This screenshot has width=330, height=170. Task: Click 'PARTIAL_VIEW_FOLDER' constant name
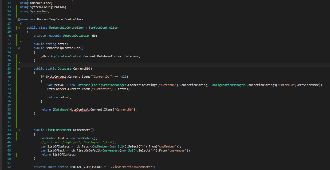[x=86, y=167]
